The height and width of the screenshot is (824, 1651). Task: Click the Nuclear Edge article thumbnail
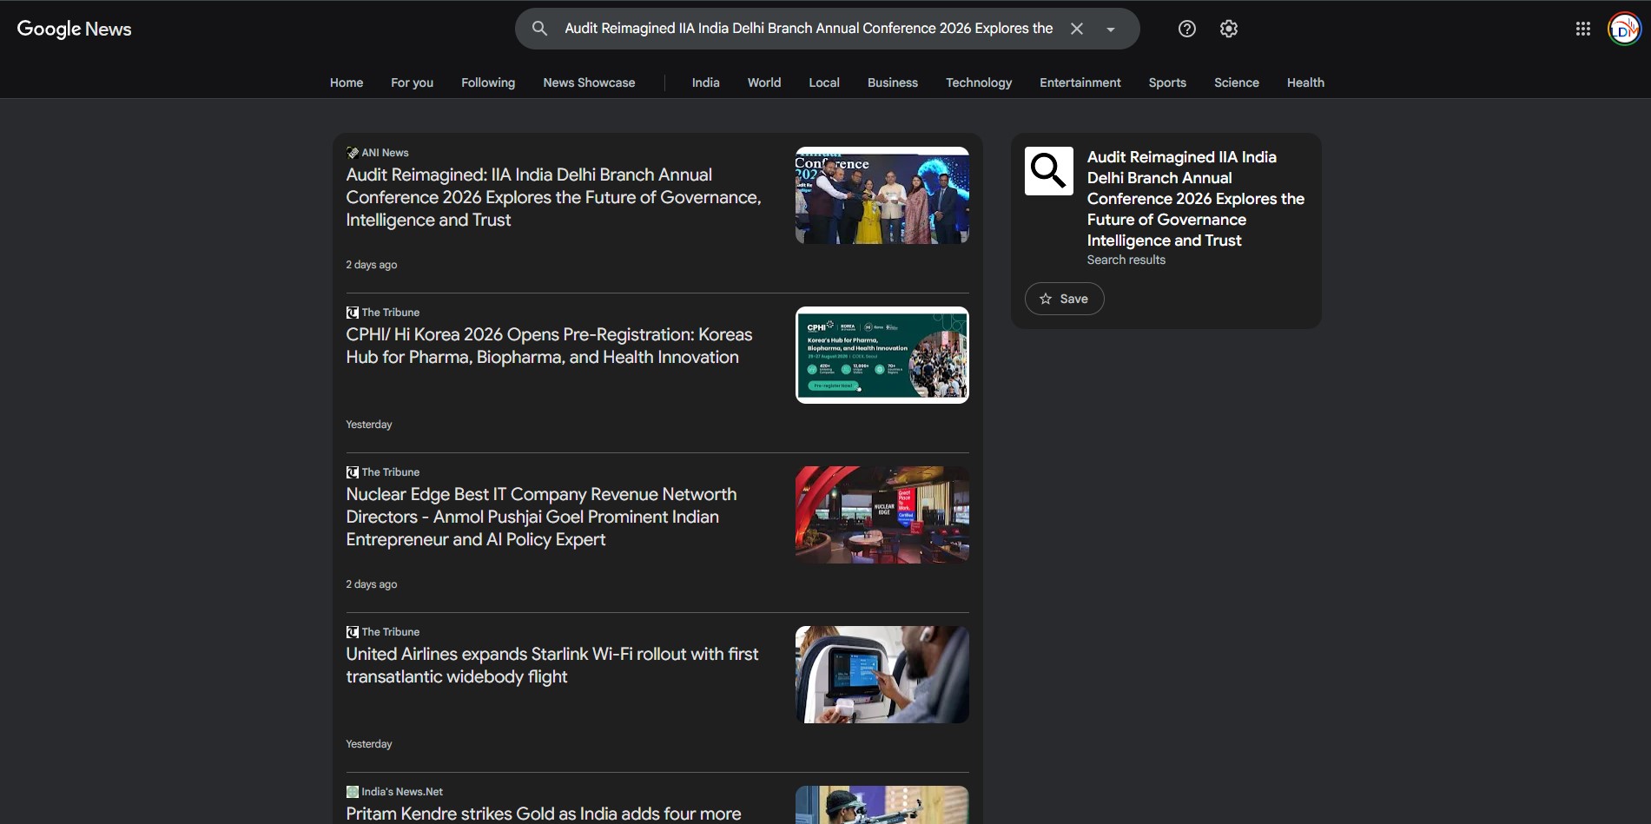(x=882, y=515)
